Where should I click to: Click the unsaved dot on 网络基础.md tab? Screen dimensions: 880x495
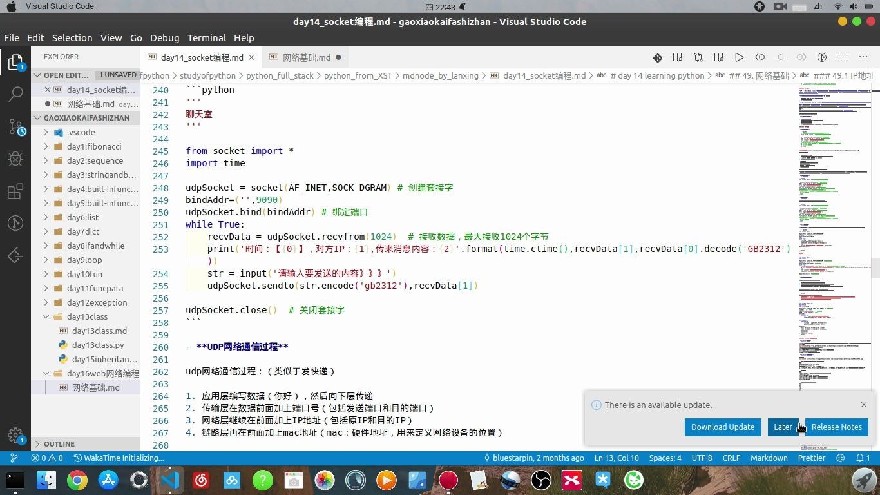pyautogui.click(x=338, y=57)
